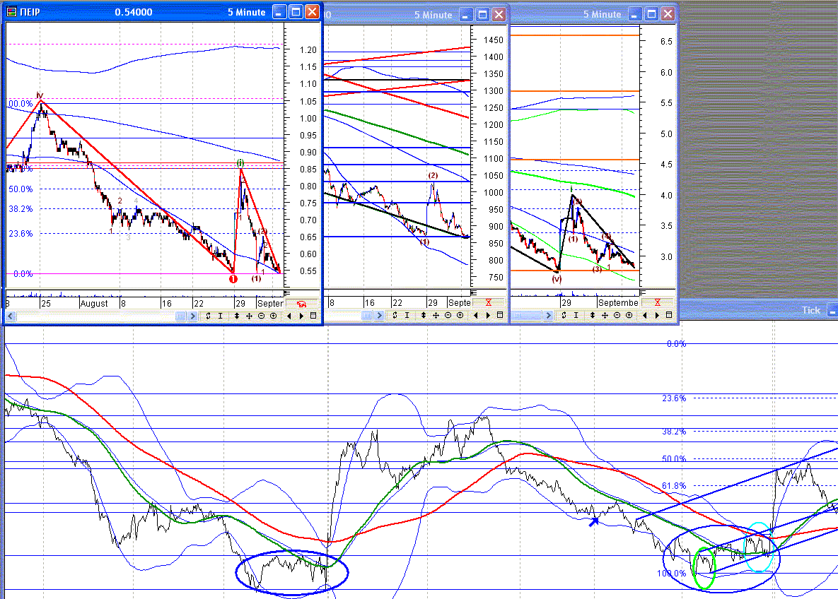Click scrollbar thumb in middle chart window
Viewport: 838px width, 599px height.
coord(367,316)
